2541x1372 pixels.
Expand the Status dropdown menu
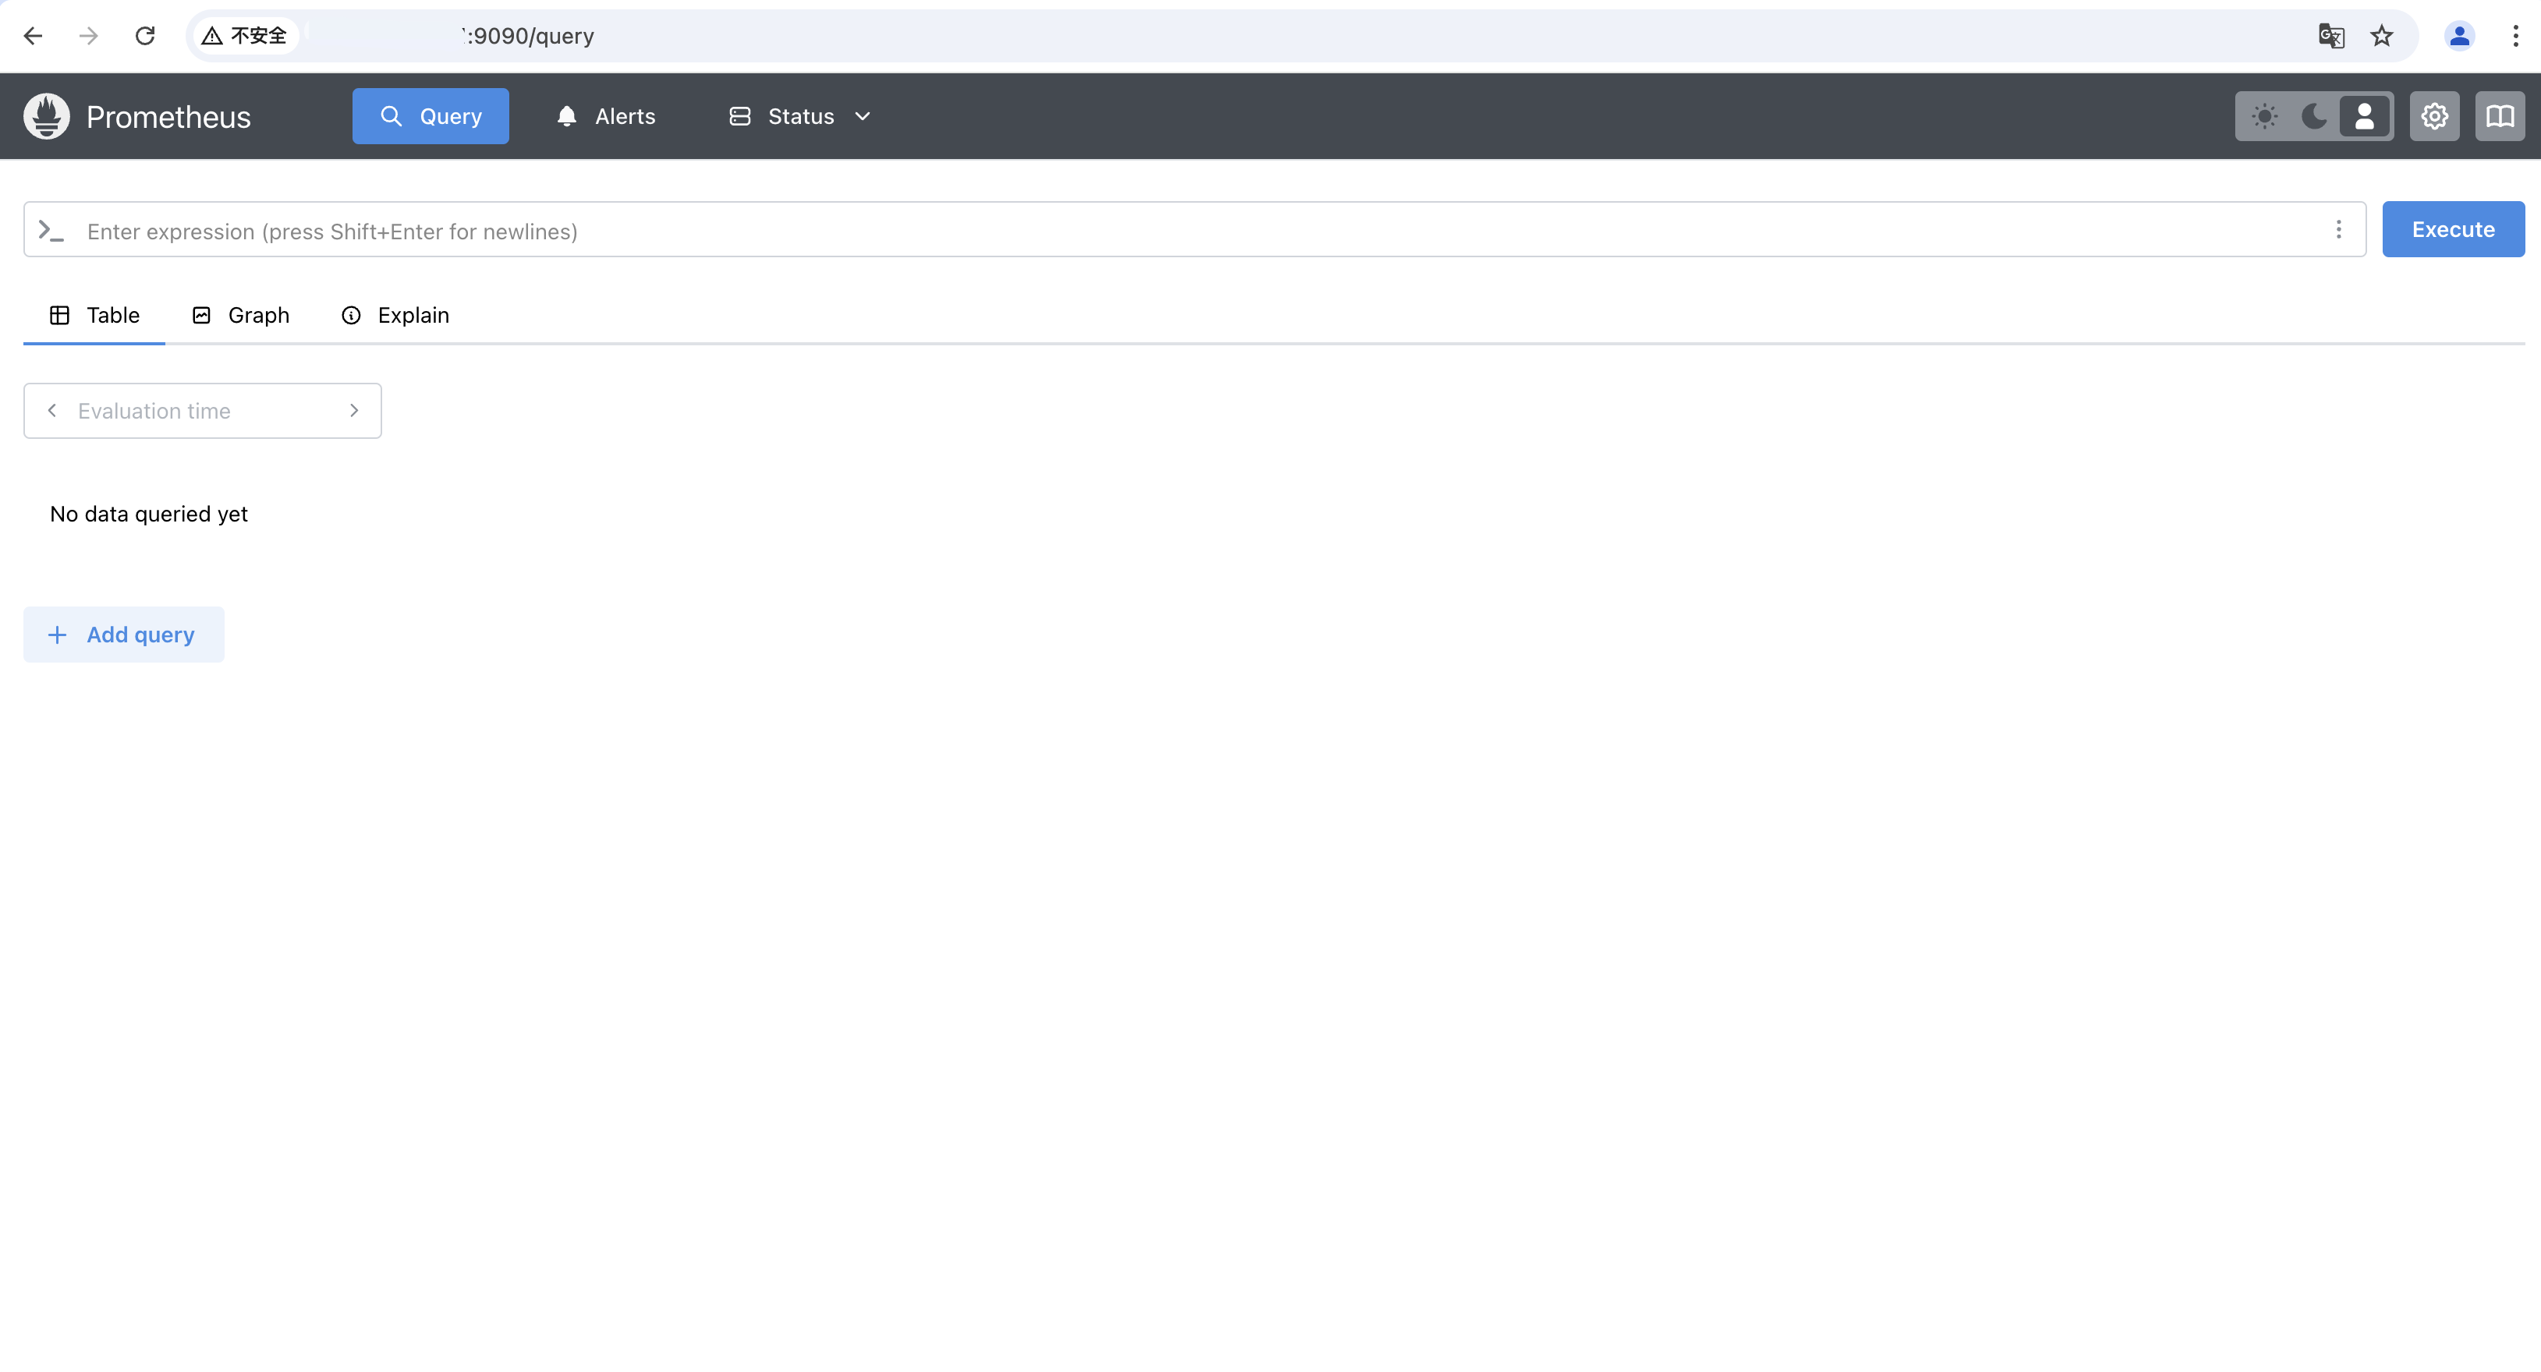800,116
